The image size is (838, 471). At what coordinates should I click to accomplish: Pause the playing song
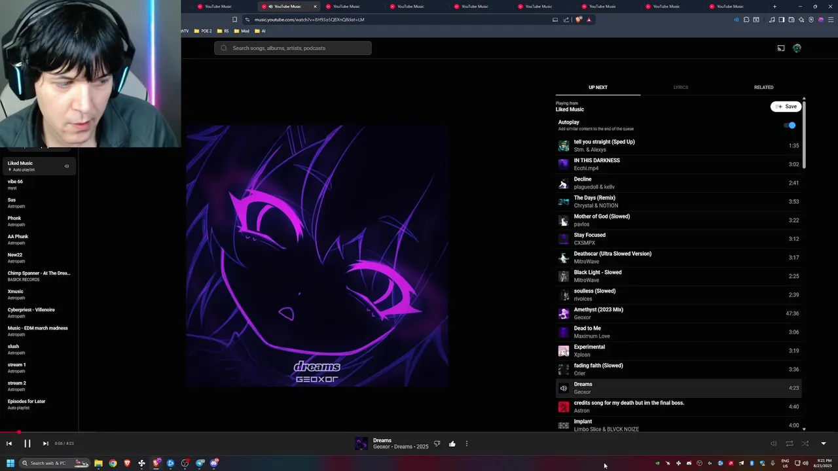pyautogui.click(x=27, y=444)
